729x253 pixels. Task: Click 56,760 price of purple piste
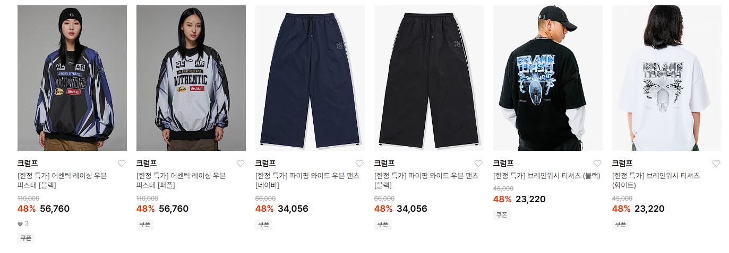click(x=174, y=209)
